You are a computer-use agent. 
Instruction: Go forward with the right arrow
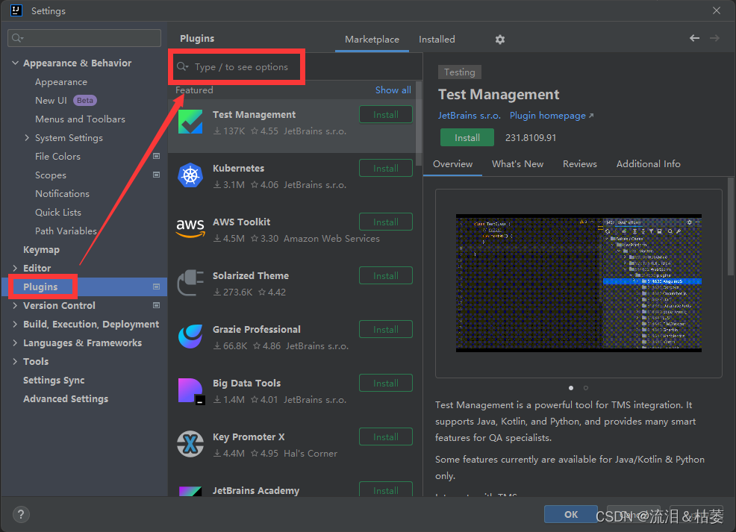point(714,38)
